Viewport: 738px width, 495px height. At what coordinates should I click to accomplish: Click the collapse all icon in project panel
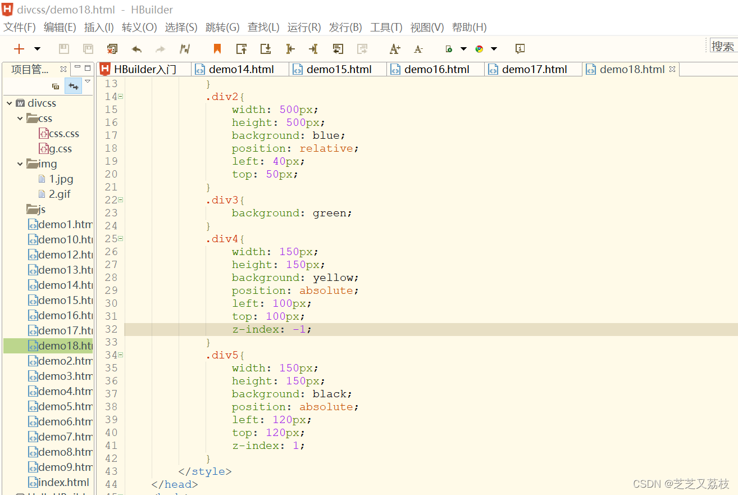coord(56,86)
